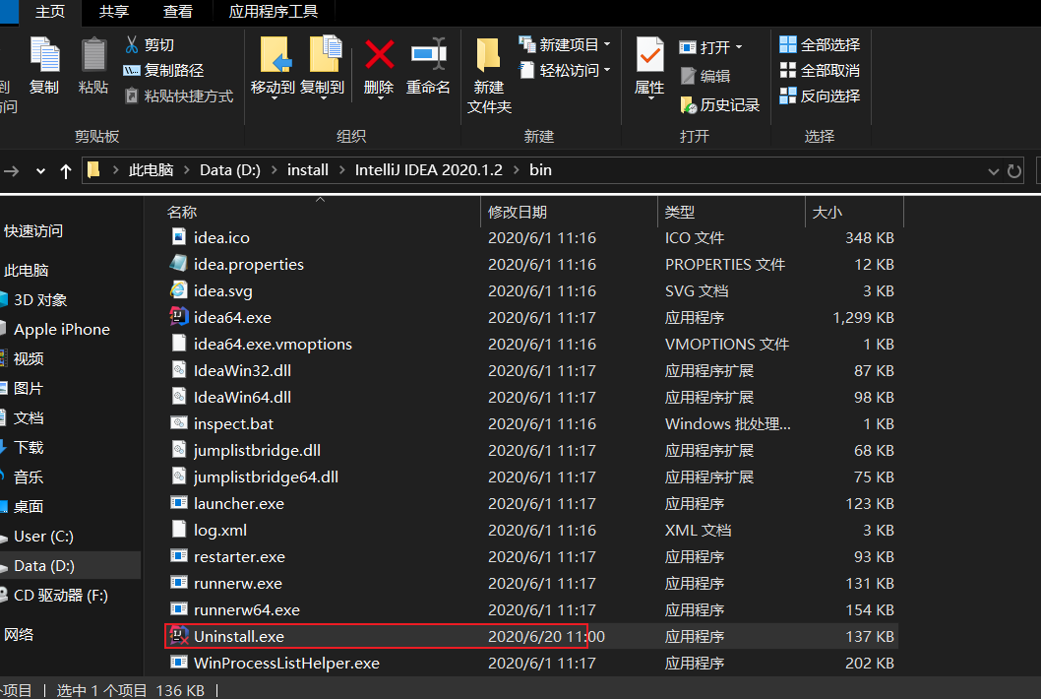Select the log.xml file name
This screenshot has height=699, width=1041.
(x=219, y=531)
